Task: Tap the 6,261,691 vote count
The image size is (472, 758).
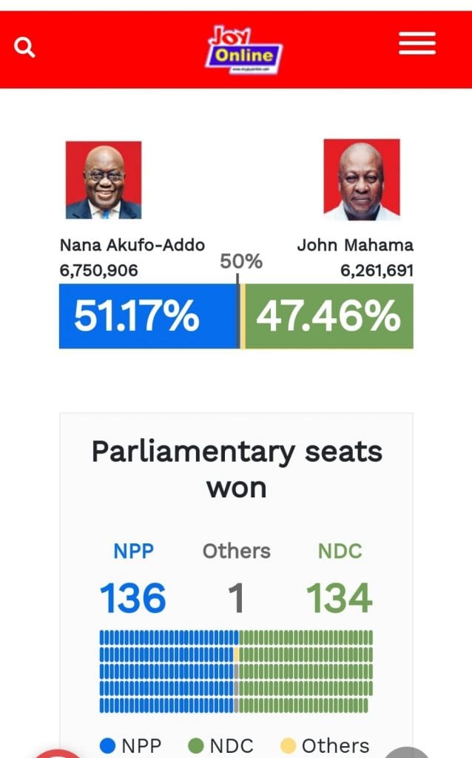Action: point(377,270)
